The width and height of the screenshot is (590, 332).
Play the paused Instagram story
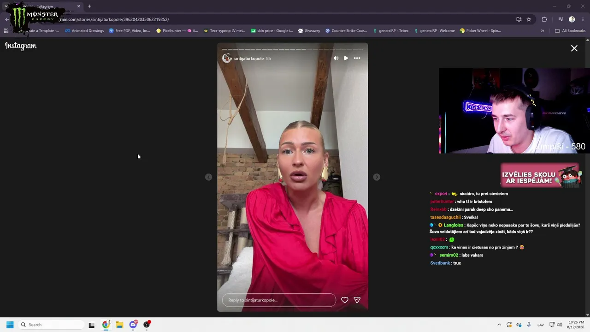pos(346,58)
